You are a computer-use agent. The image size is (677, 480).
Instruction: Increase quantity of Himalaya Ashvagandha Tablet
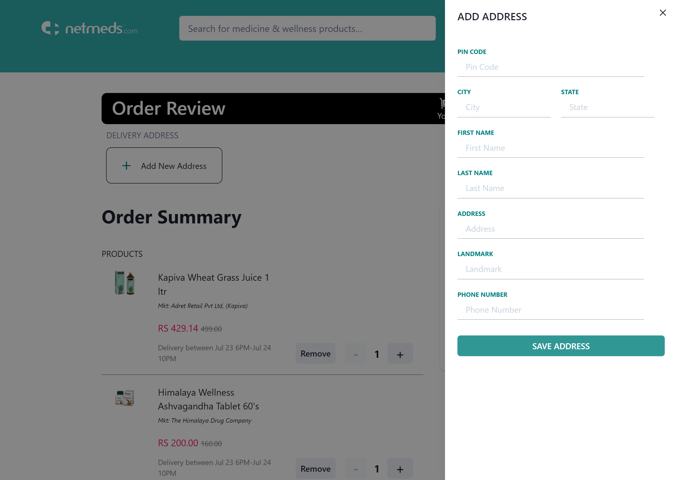(400, 469)
